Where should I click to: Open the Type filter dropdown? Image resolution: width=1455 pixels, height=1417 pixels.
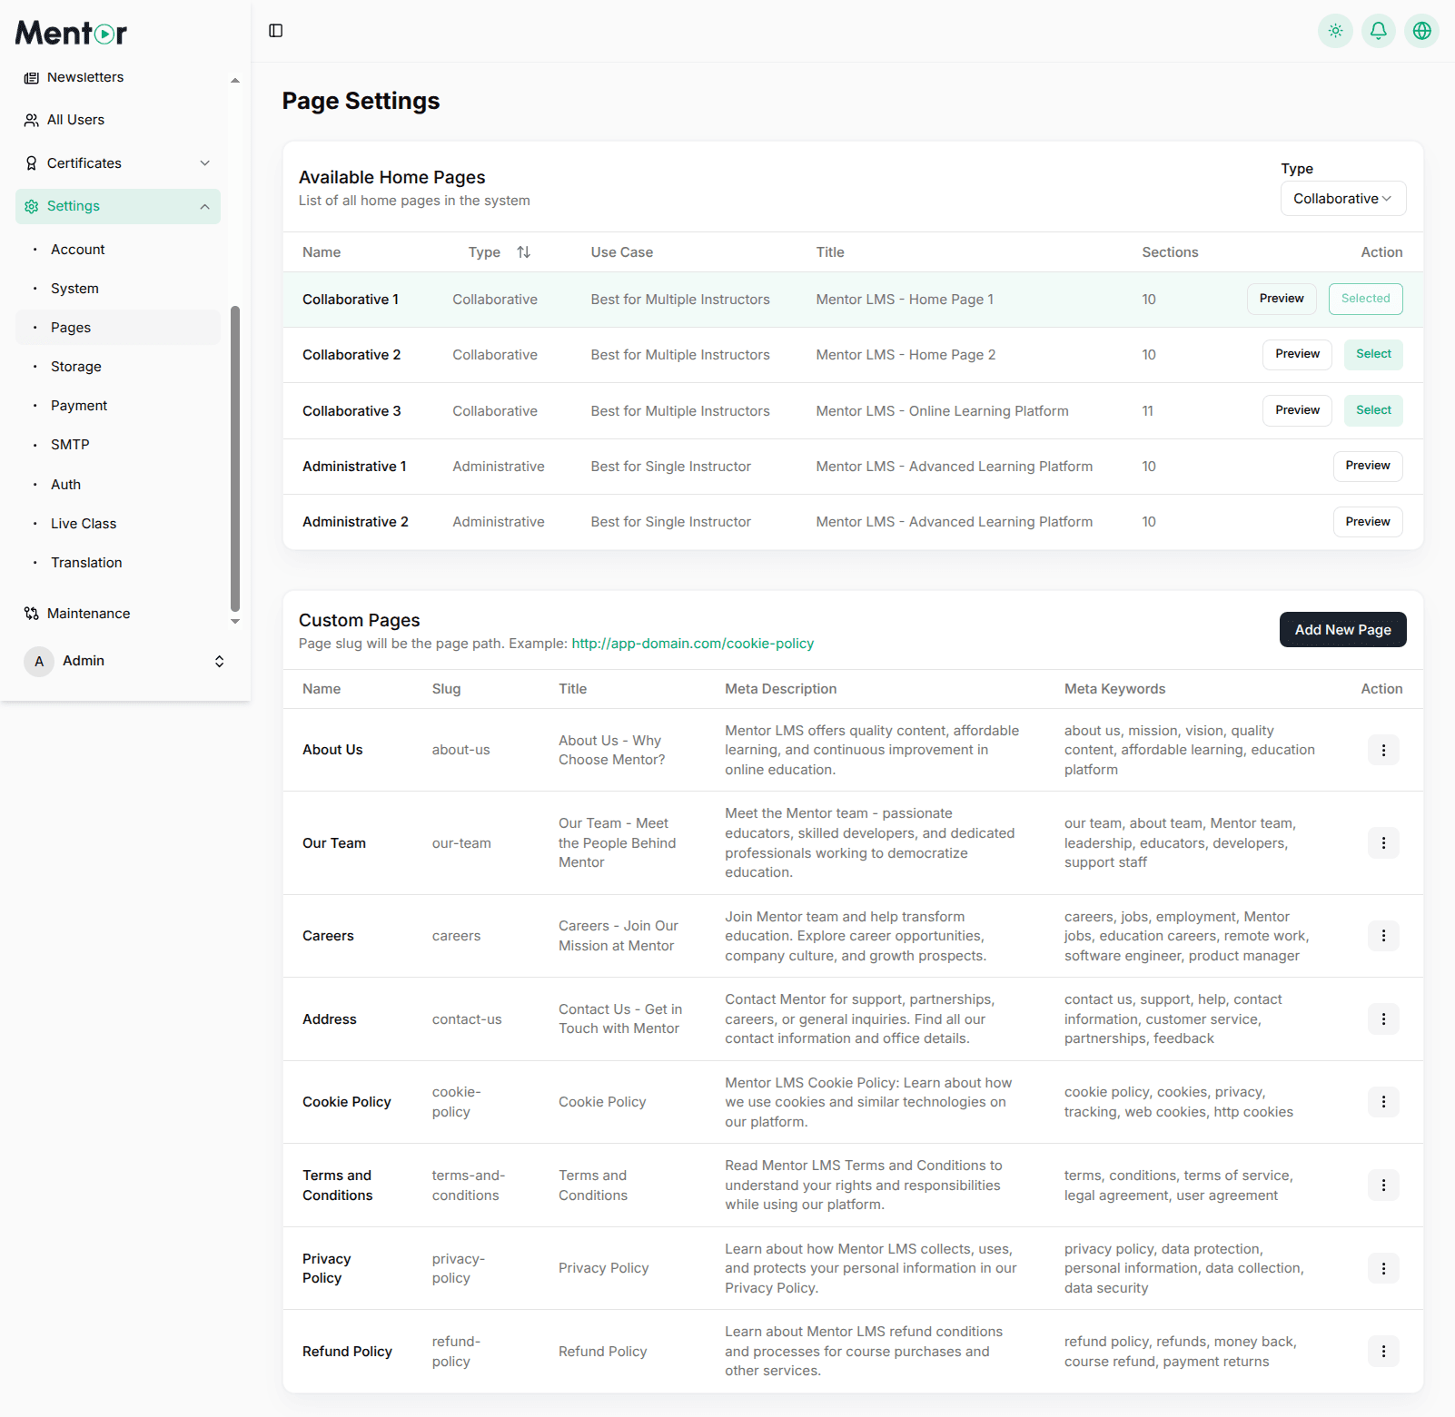pos(1342,198)
